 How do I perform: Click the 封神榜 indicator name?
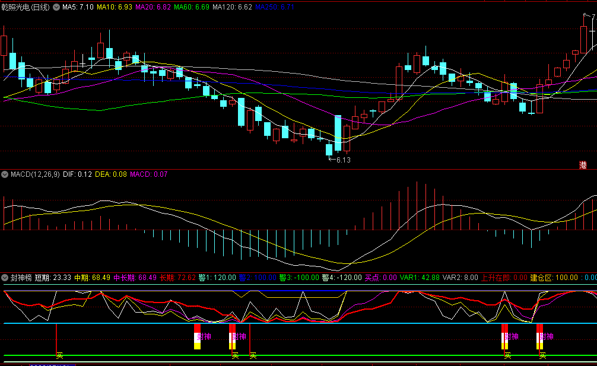tap(21, 278)
